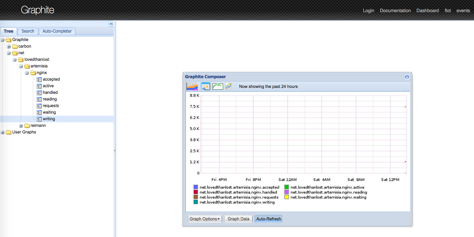Click the blue nginx.accepted legend swatch
The image size is (474, 237).
[196, 187]
